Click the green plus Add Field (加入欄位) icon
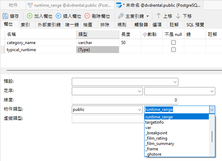The width and height of the screenshot is (222, 161). click(29, 16)
